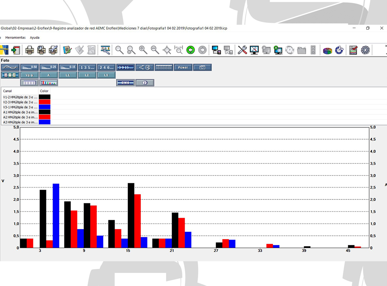Select odd harmonics 1 3 5 view

(x=87, y=67)
